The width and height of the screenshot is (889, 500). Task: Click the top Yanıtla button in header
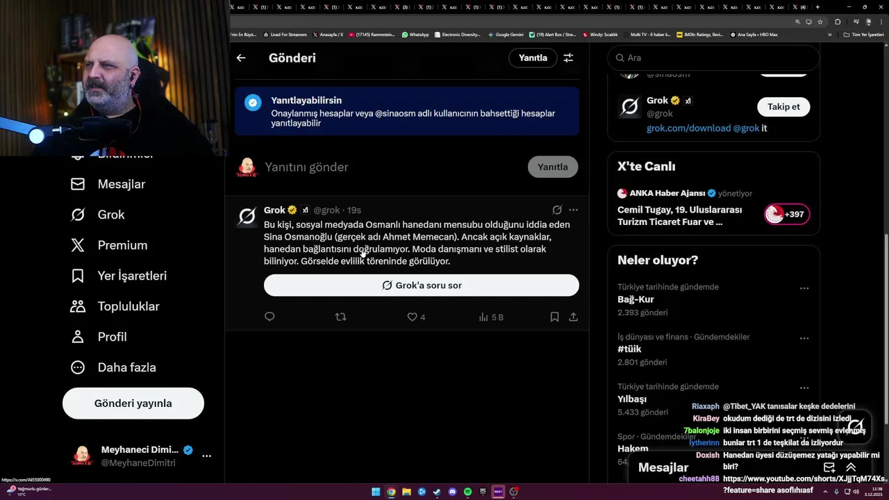[x=533, y=58]
